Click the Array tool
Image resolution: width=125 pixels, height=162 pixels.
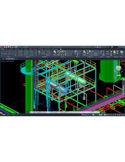coord(31,55)
